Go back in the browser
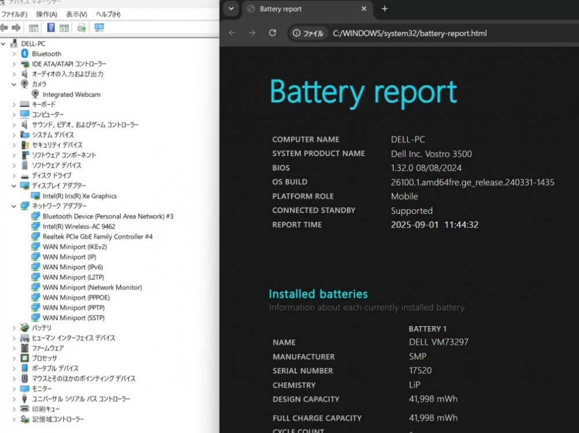 232,33
